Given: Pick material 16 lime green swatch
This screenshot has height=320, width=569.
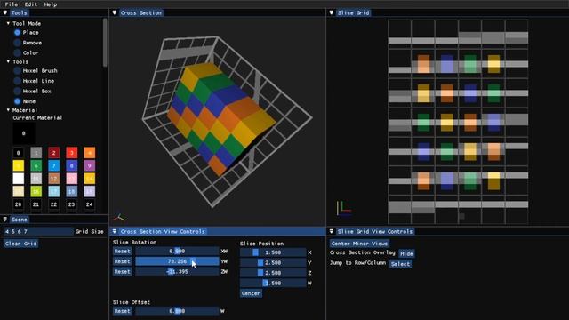Looking at the screenshot, I should [36, 192].
